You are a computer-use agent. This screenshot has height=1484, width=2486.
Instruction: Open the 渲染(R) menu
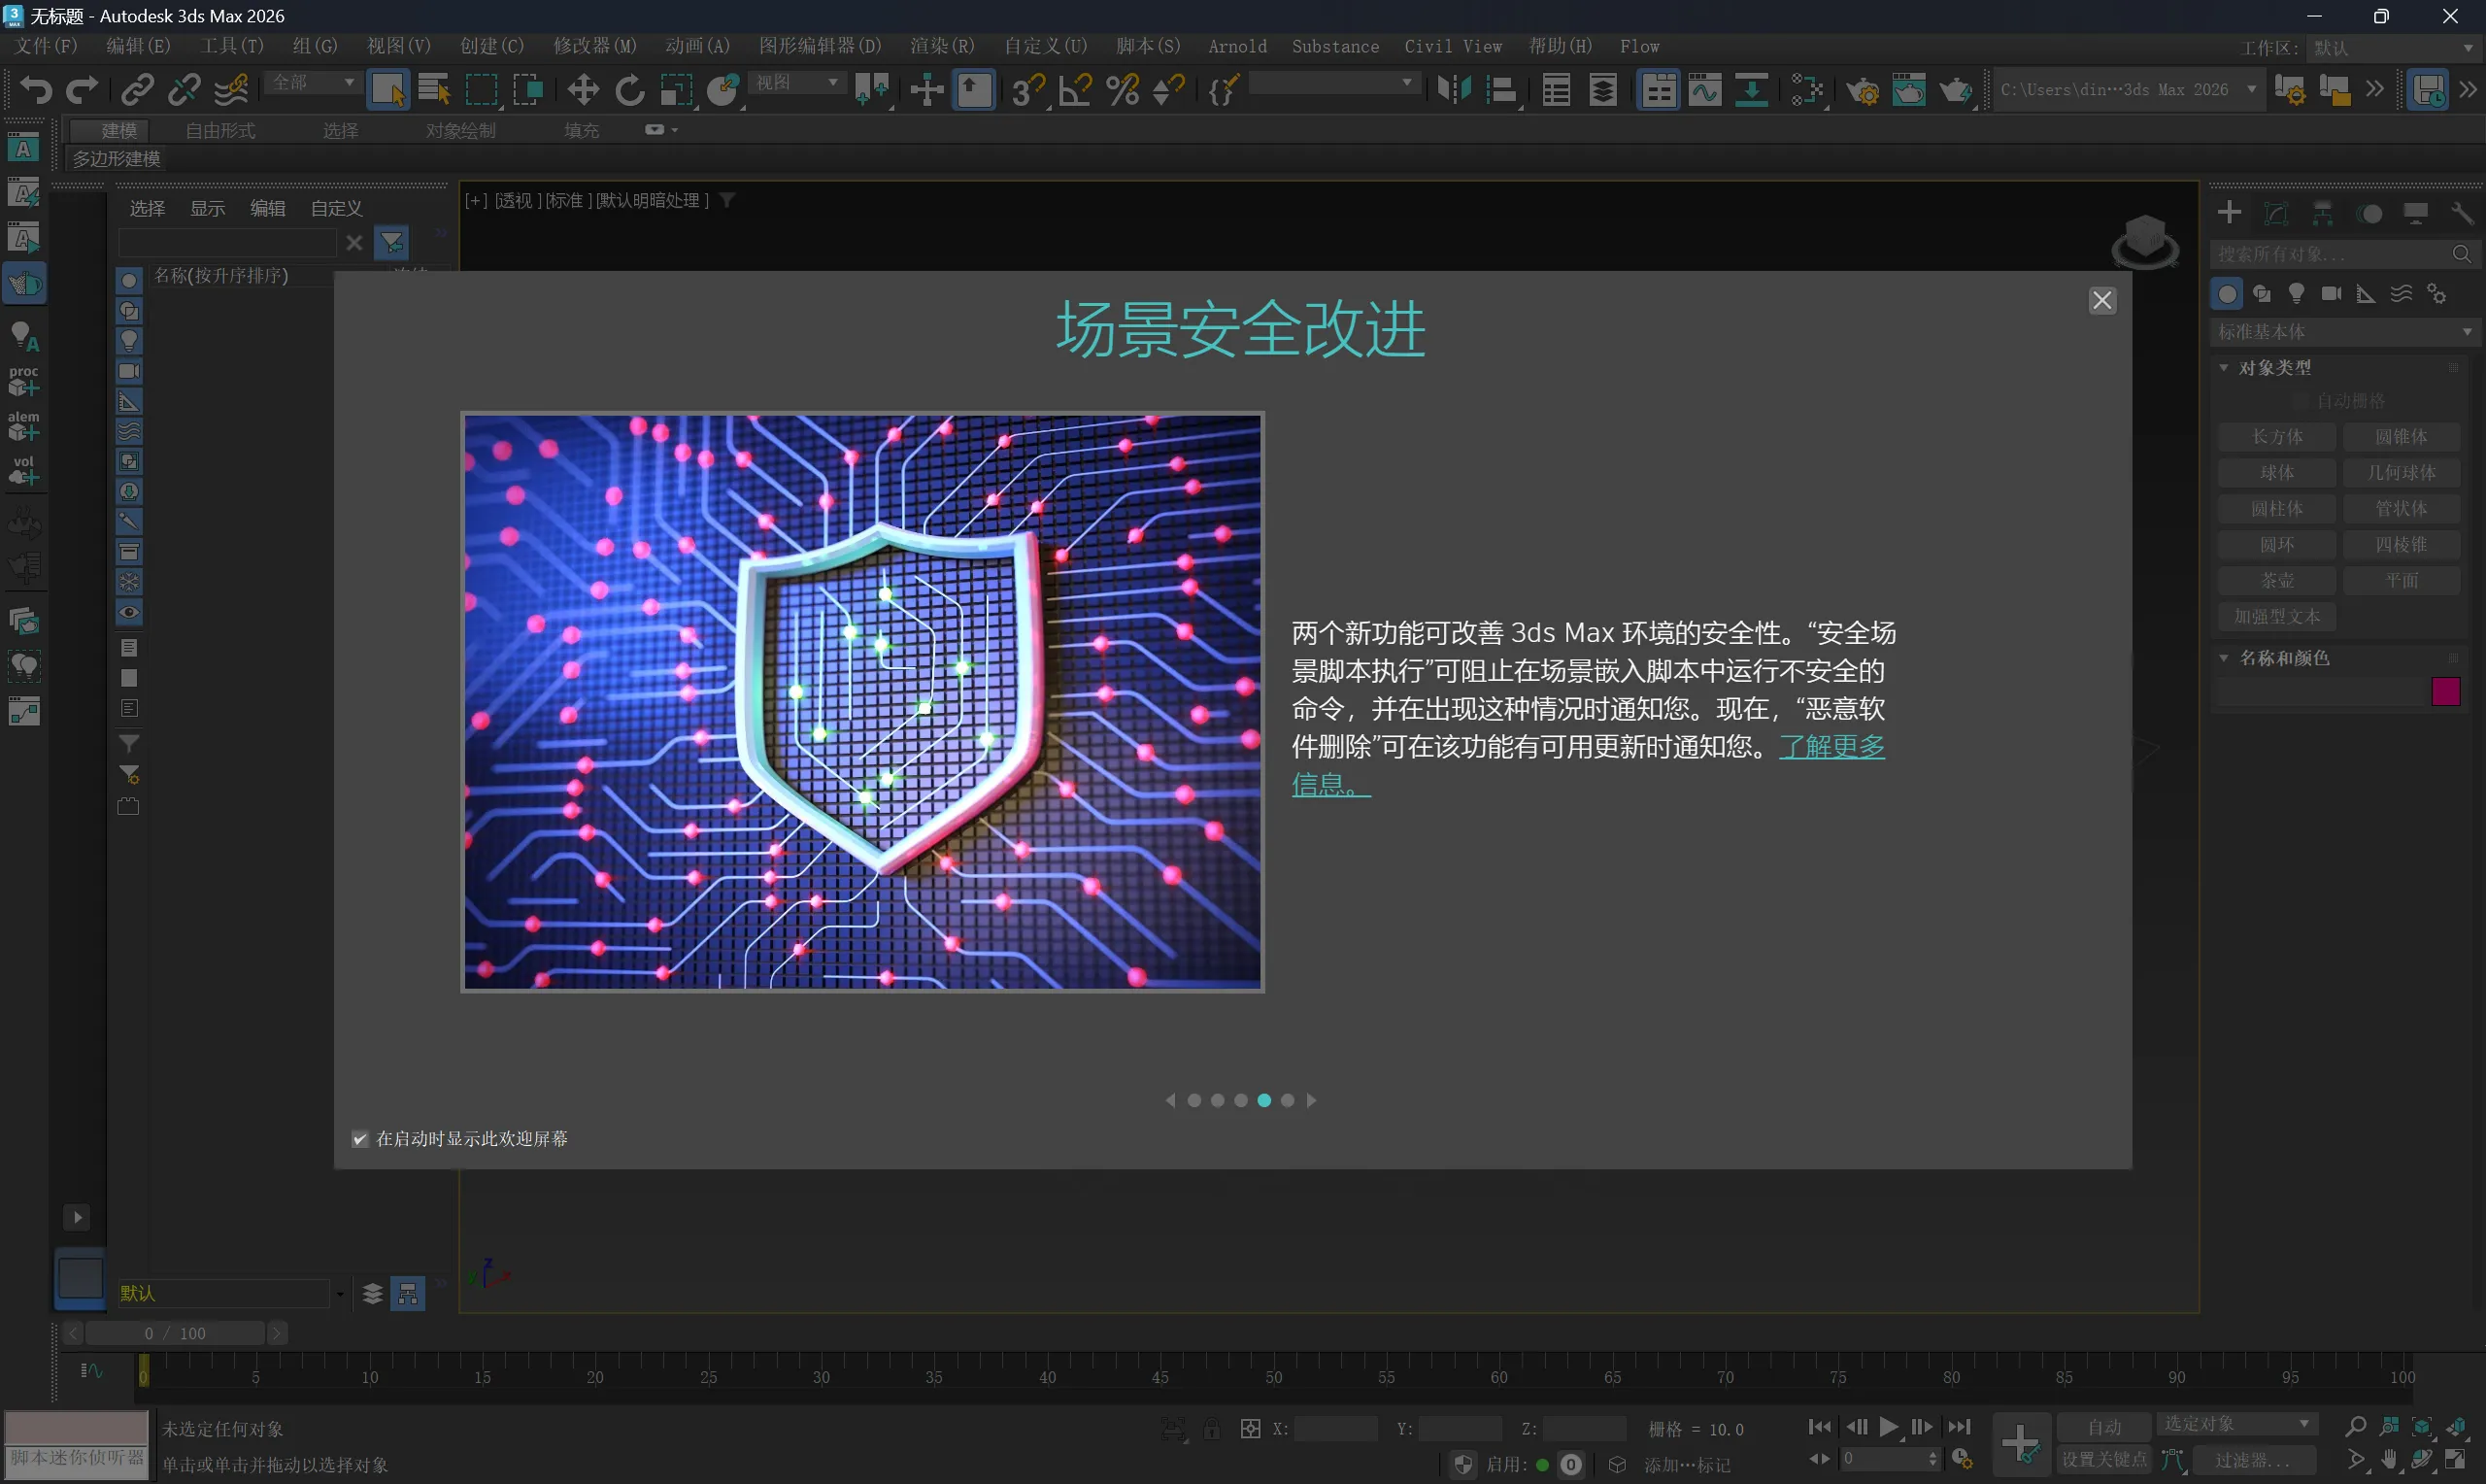pos(941,46)
